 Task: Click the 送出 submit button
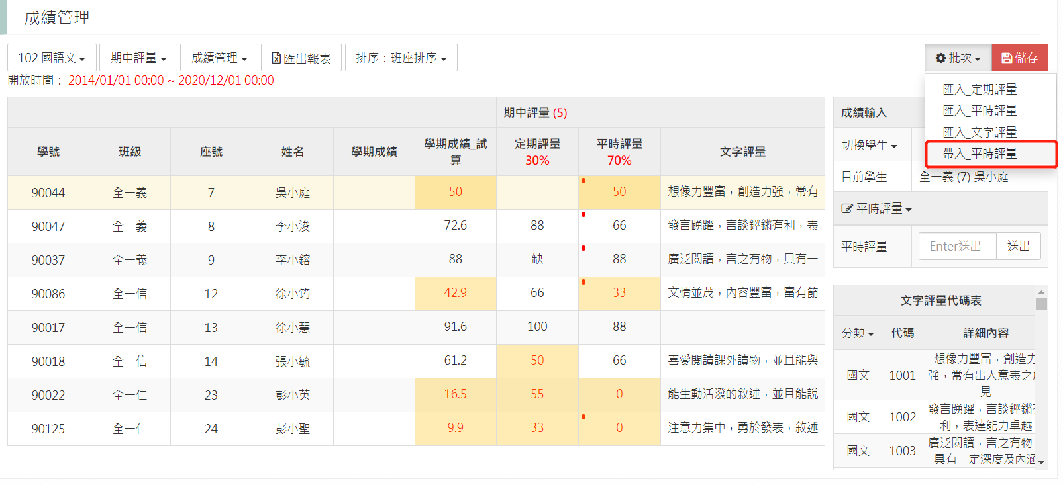(1019, 246)
